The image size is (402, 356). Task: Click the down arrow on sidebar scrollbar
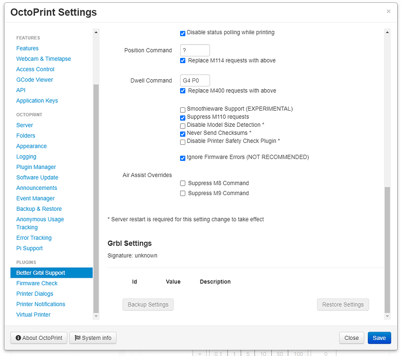coord(96,316)
